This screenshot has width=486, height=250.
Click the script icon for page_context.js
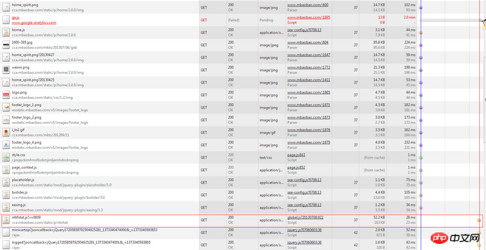pyautogui.click(x=6, y=170)
